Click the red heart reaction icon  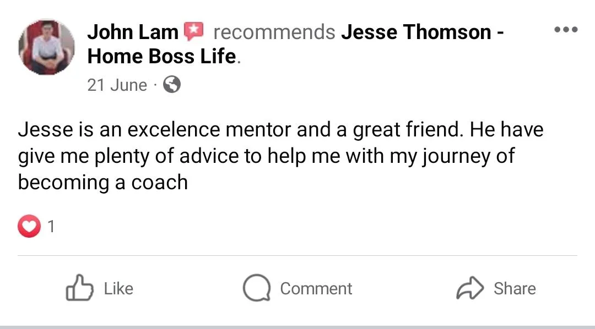pos(29,226)
